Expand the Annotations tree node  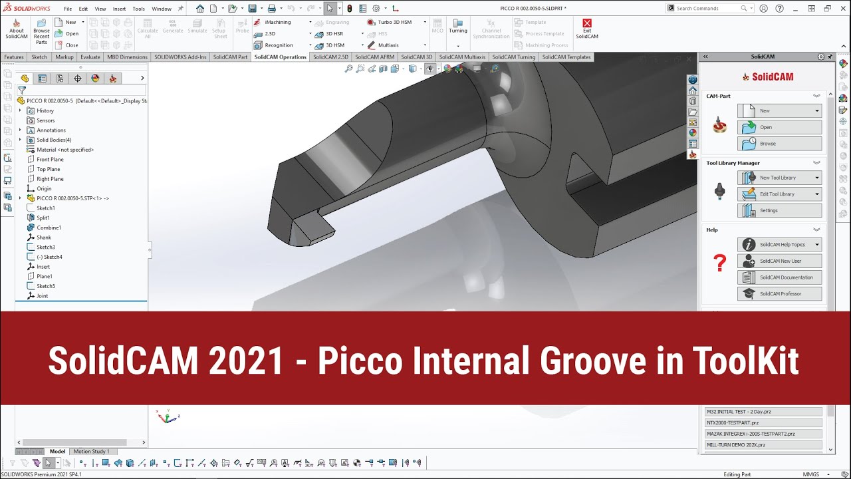20,130
